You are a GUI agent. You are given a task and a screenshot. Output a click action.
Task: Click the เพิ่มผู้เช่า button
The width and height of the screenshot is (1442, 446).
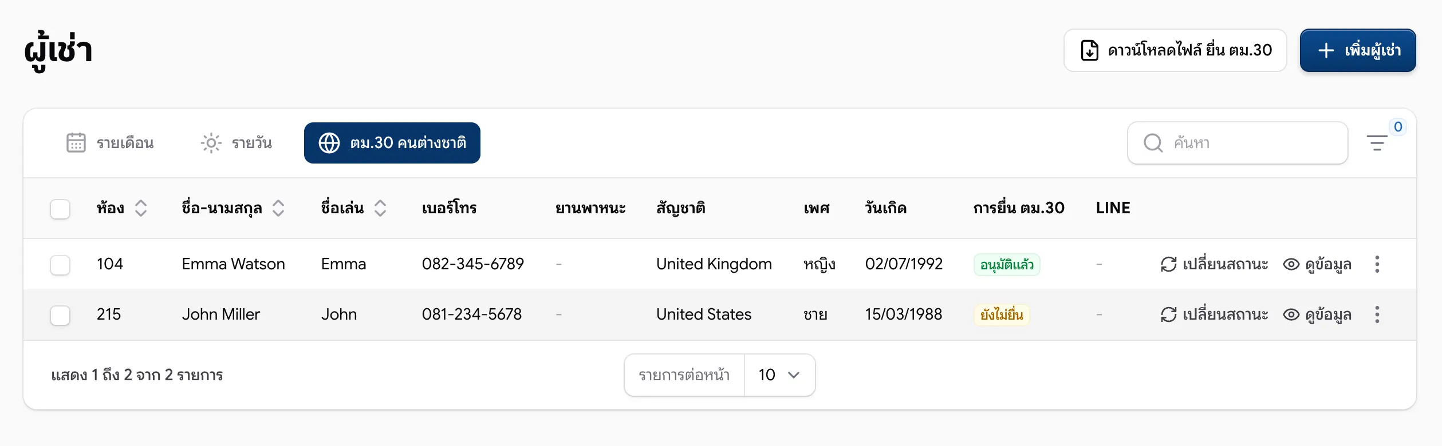(1358, 50)
